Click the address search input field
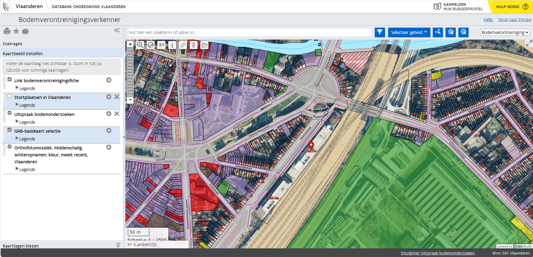 [x=250, y=32]
